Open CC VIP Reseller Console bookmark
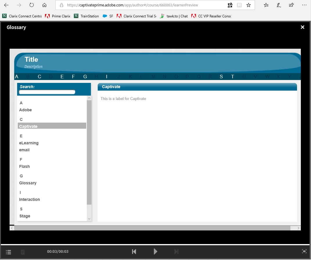This screenshot has width=311, height=260. [211, 16]
